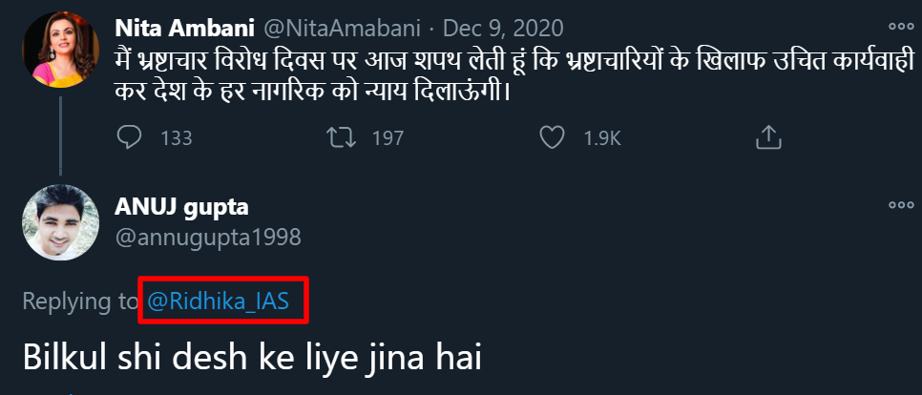Like the tweet with the heart icon
Image resolution: width=922 pixels, height=395 pixels.
point(552,138)
